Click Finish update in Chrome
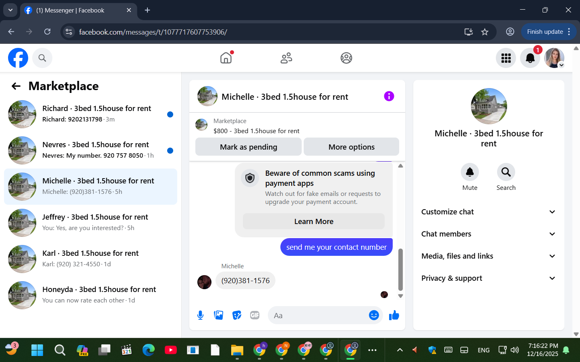 [x=545, y=32]
